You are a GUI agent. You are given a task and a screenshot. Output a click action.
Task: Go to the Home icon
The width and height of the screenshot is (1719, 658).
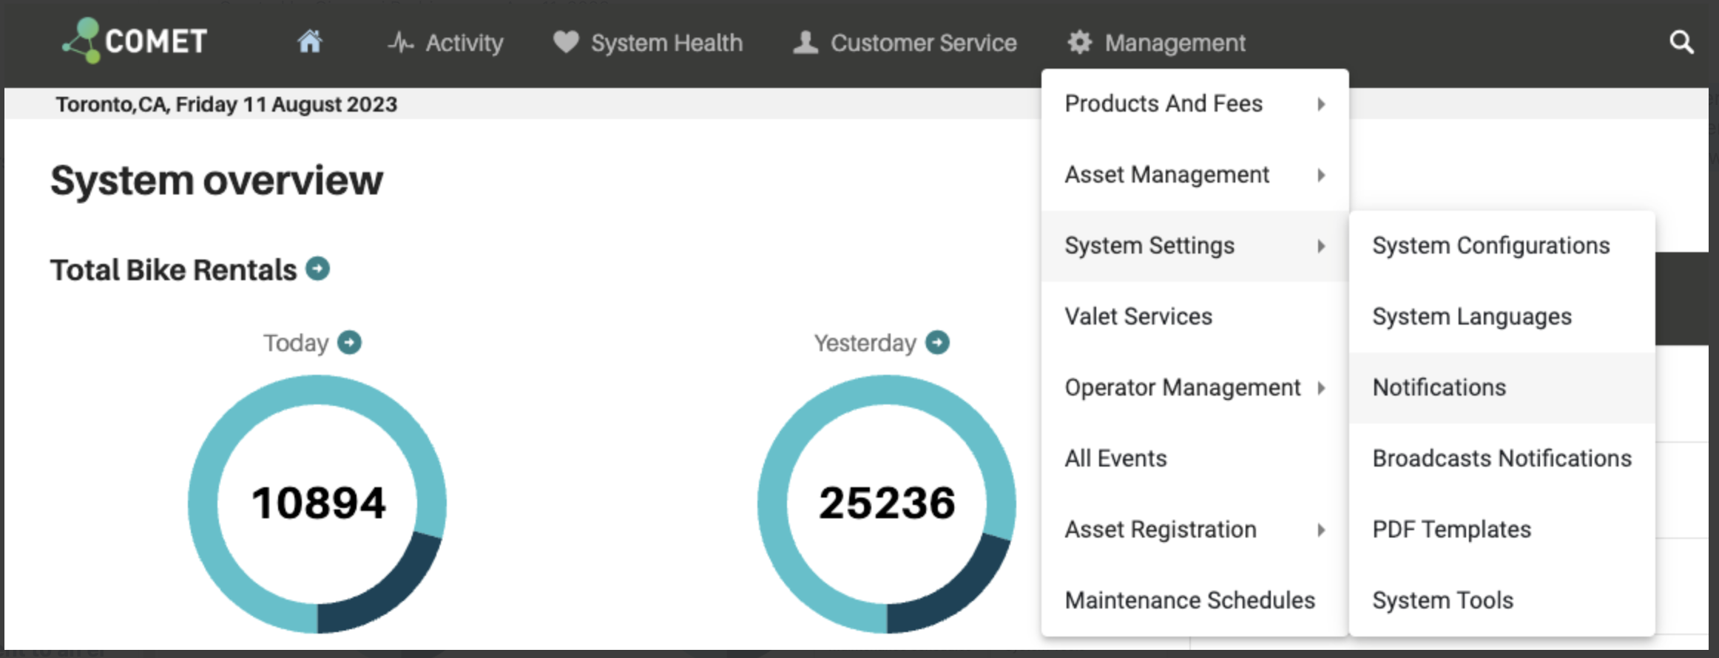click(310, 41)
